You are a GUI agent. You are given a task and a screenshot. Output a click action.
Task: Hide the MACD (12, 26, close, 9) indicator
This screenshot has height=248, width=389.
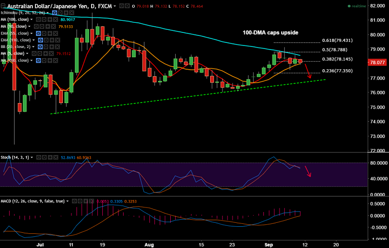(74, 201)
